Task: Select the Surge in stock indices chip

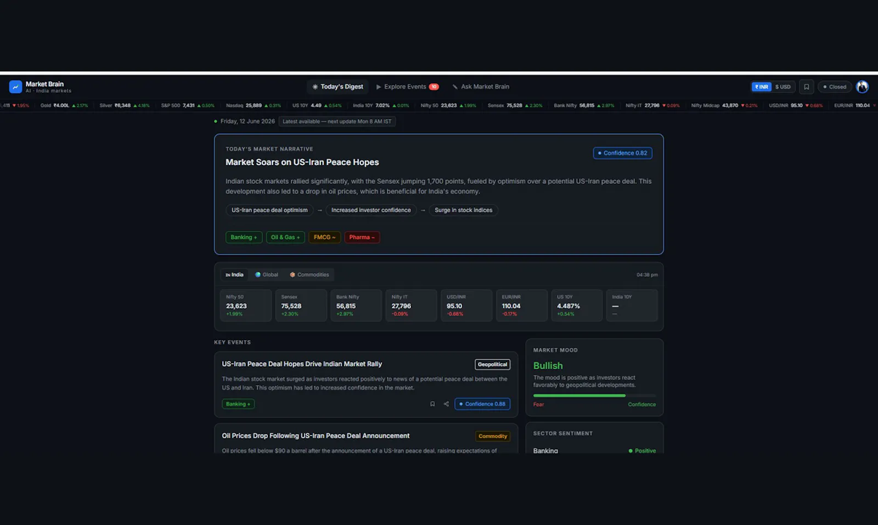Action: 463,210
